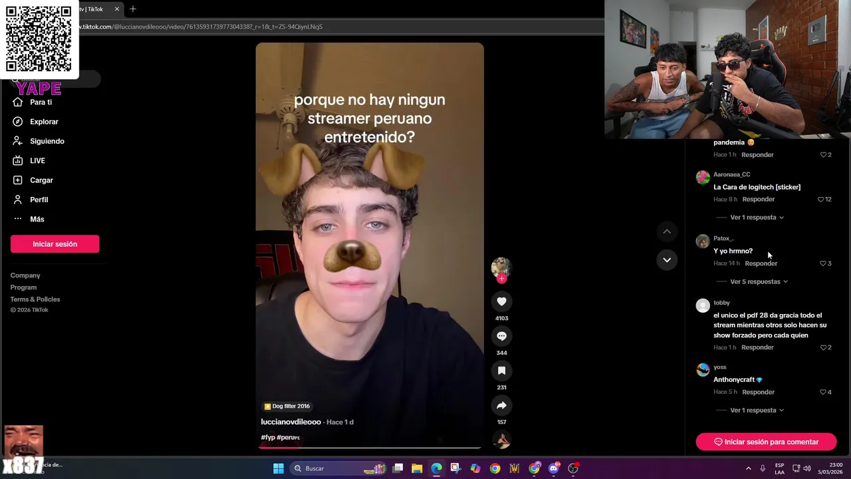Like tobby's comment heart

(x=825, y=347)
